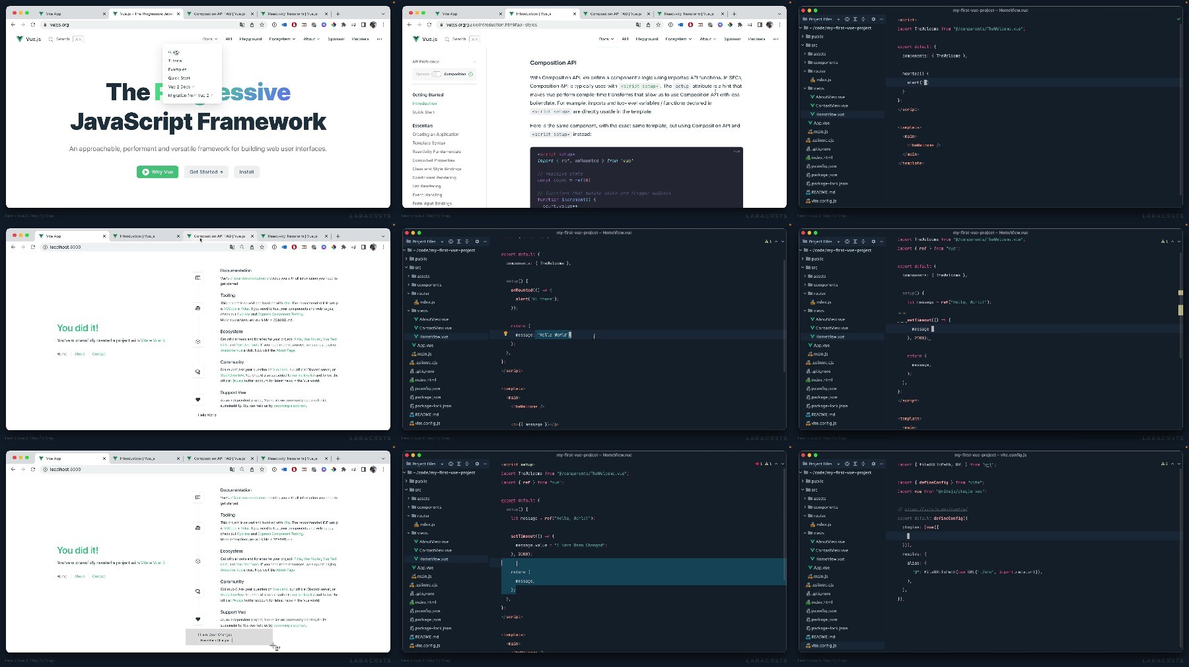Open README.md in script setup editor tree
Screen dimensions: 1189x667
tap(427, 637)
